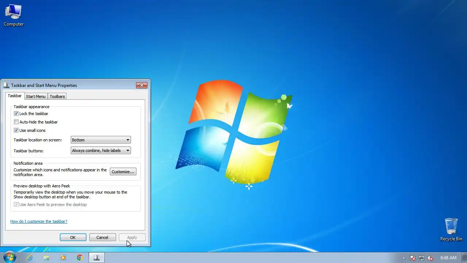Image resolution: width=467 pixels, height=263 pixels.
Task: Uncheck Use small icons
Action: click(x=16, y=130)
